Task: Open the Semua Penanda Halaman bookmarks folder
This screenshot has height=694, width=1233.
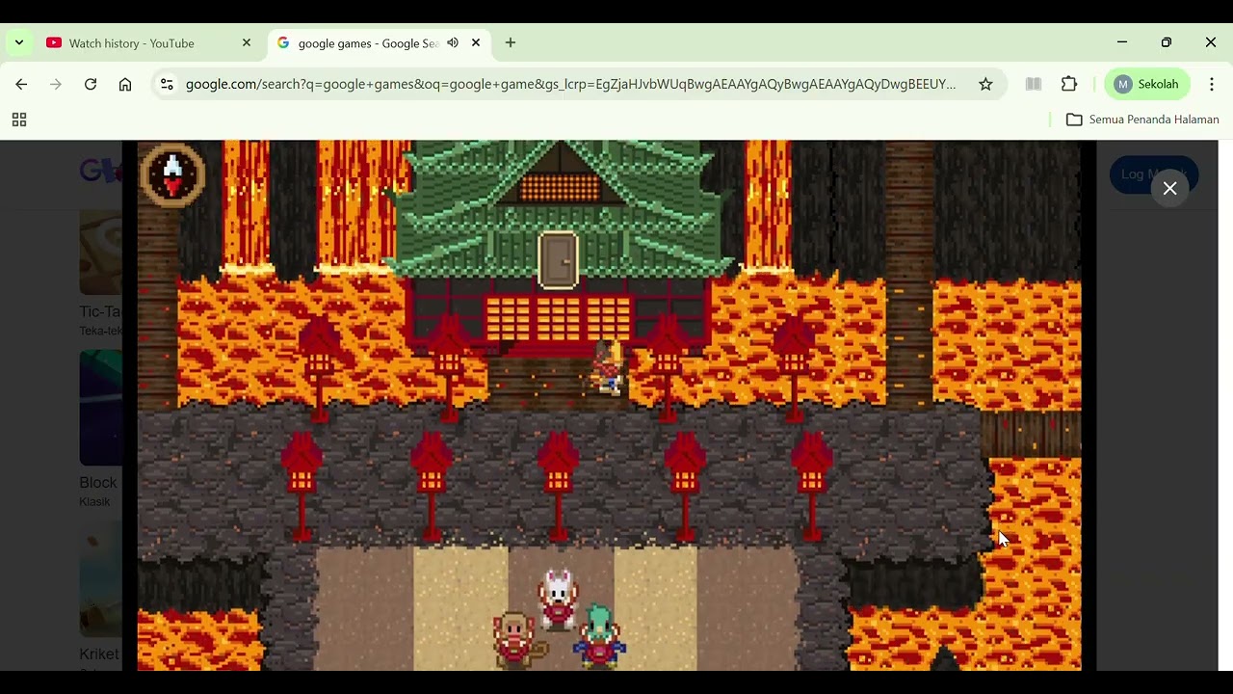Action: tap(1142, 120)
